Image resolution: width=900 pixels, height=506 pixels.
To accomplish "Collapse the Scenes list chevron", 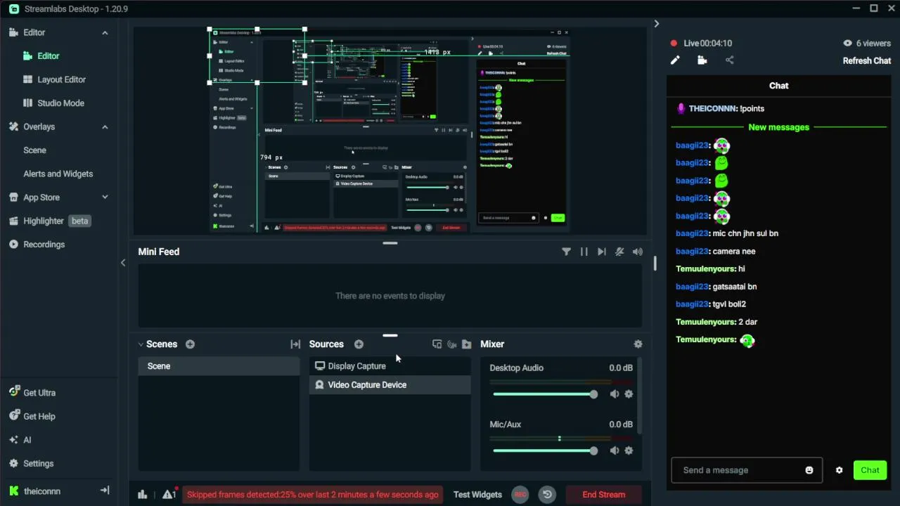I will (141, 344).
